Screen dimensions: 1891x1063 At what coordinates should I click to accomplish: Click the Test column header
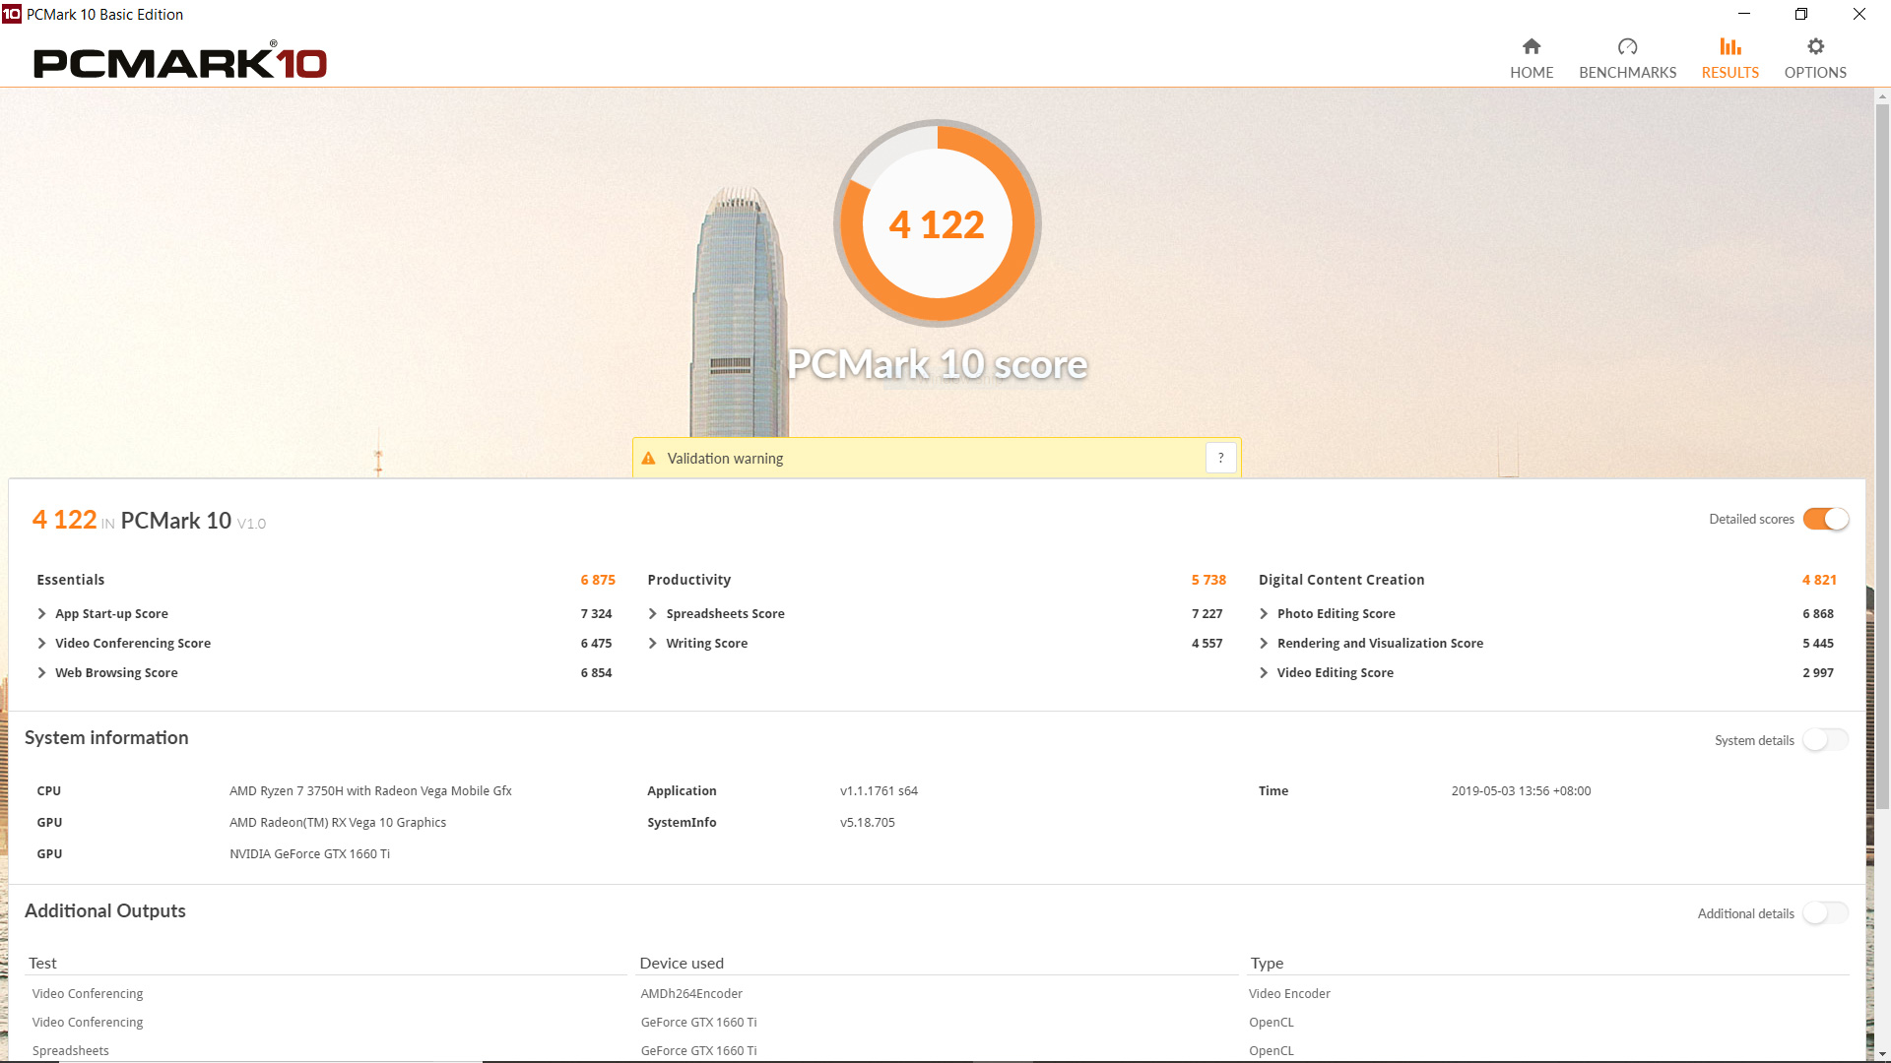42,963
